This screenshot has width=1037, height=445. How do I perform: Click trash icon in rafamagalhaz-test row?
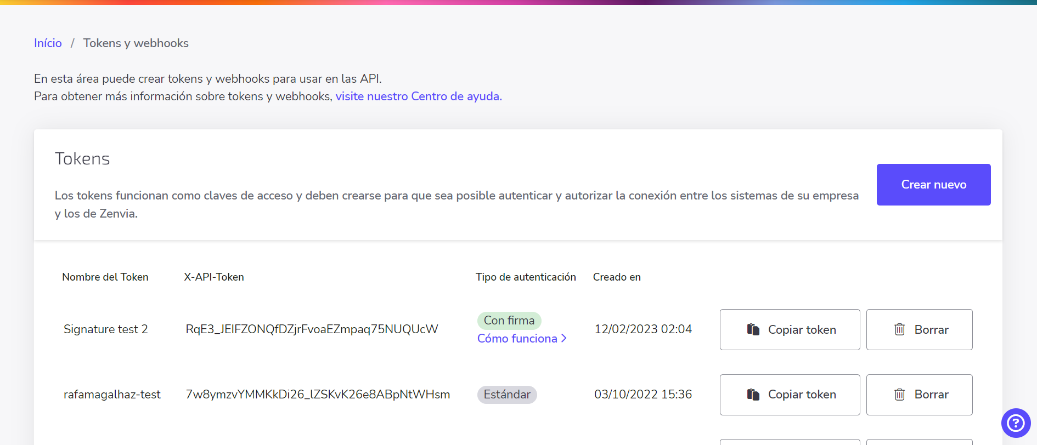pos(900,395)
